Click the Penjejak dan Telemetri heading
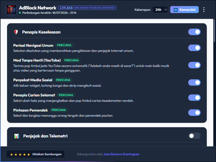Image resolution: width=216 pixels, height=162 pixels. pyautogui.click(x=45, y=136)
